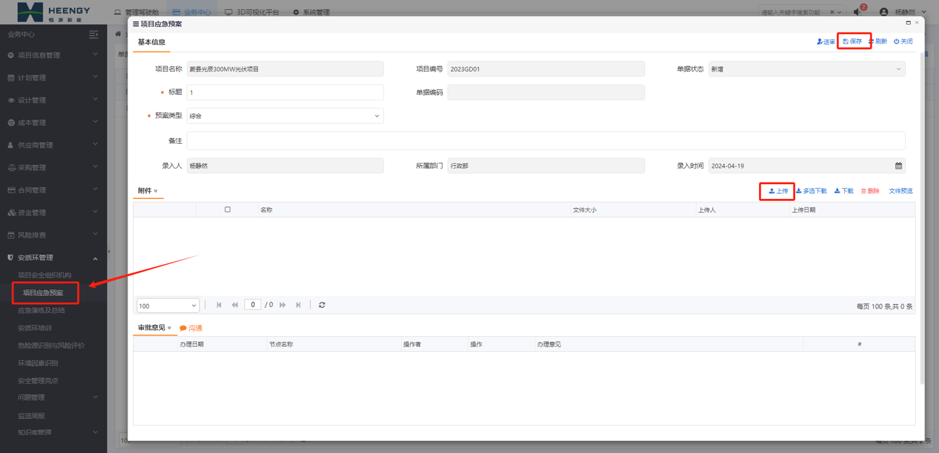Open the page size dropdown showing 100
Screen dimensions: 939x453
(x=168, y=306)
